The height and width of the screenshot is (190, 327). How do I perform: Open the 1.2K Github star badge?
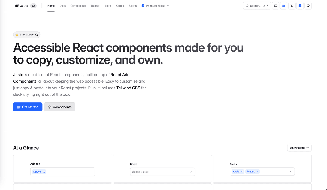click(27, 35)
